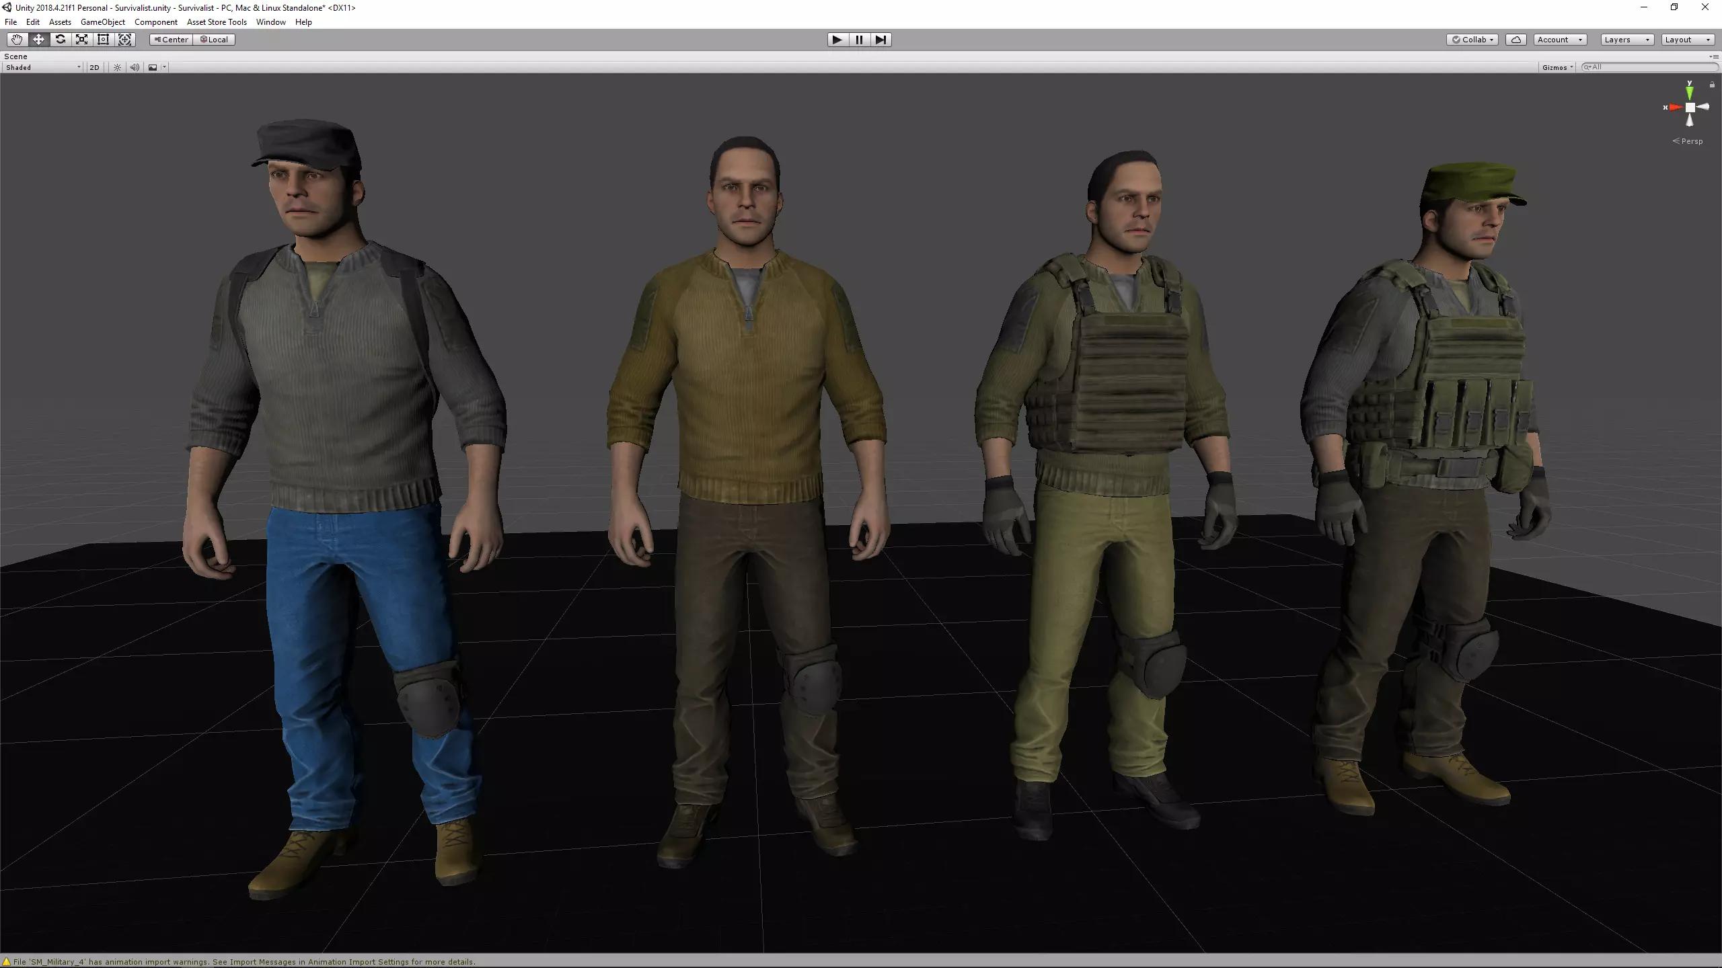Toggle pivot mode Center button

coord(172,40)
